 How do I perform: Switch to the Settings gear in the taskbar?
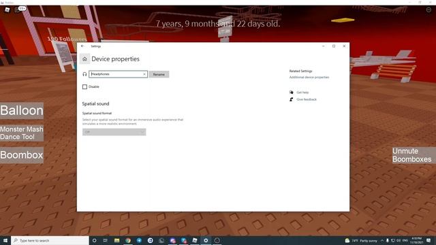point(206,240)
